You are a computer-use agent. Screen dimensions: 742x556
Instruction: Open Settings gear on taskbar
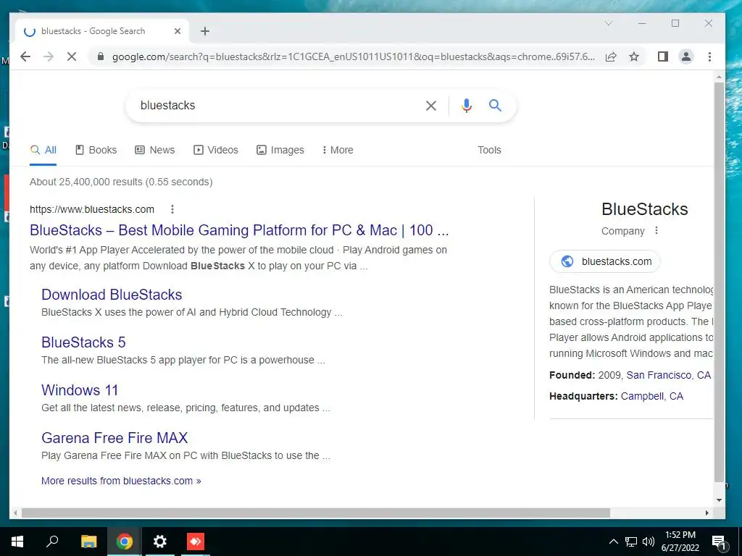click(160, 542)
